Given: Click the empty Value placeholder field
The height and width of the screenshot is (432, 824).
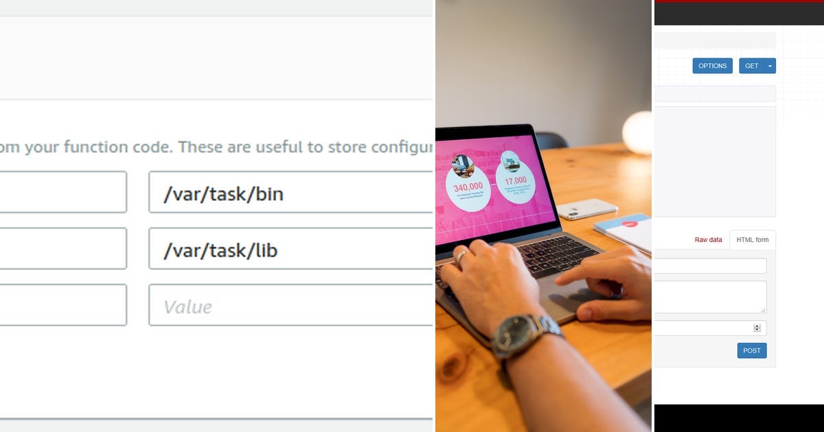Looking at the screenshot, I should click(291, 305).
